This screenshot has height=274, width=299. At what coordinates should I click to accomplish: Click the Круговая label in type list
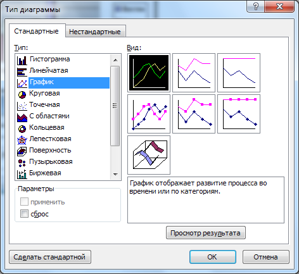[44, 94]
